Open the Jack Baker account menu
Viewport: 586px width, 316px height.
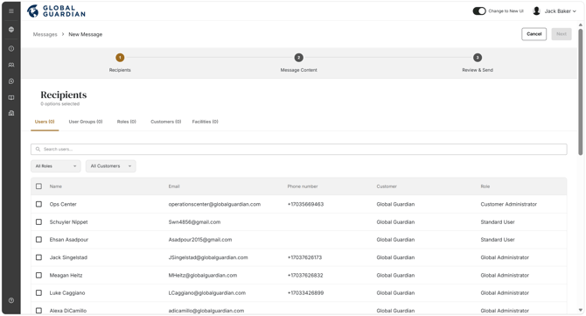[x=555, y=11]
